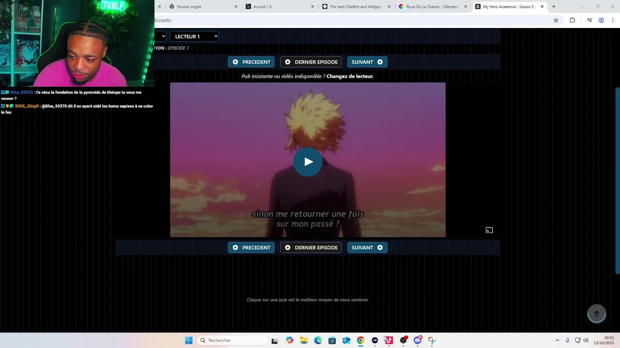
Task: Bookmark this page with the star icon
Action: pos(556,20)
